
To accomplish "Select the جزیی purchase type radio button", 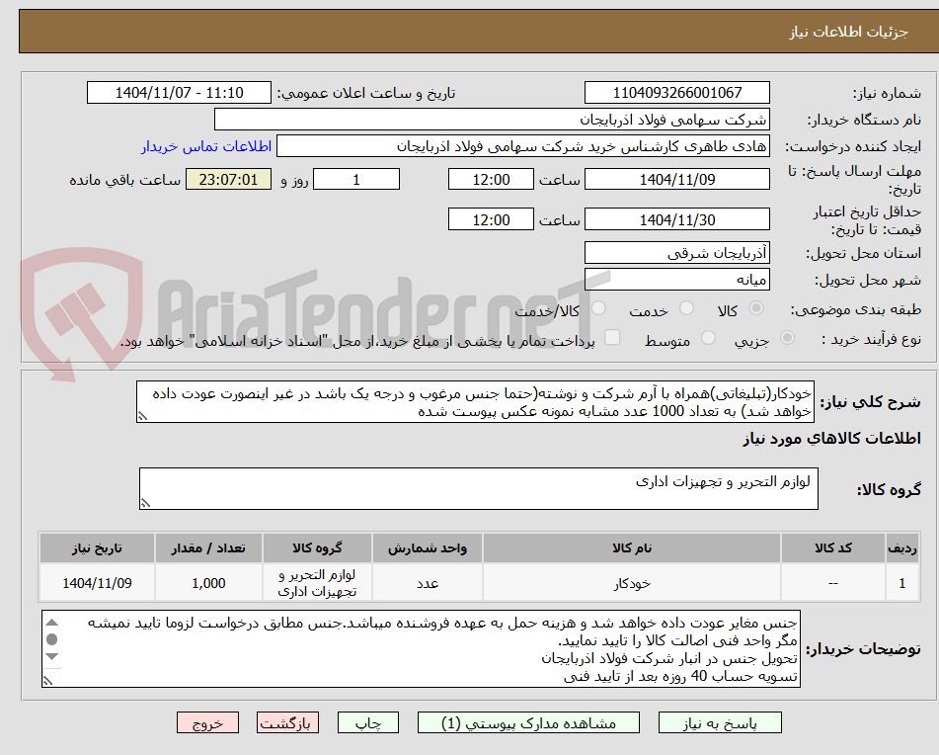I will click(785, 337).
